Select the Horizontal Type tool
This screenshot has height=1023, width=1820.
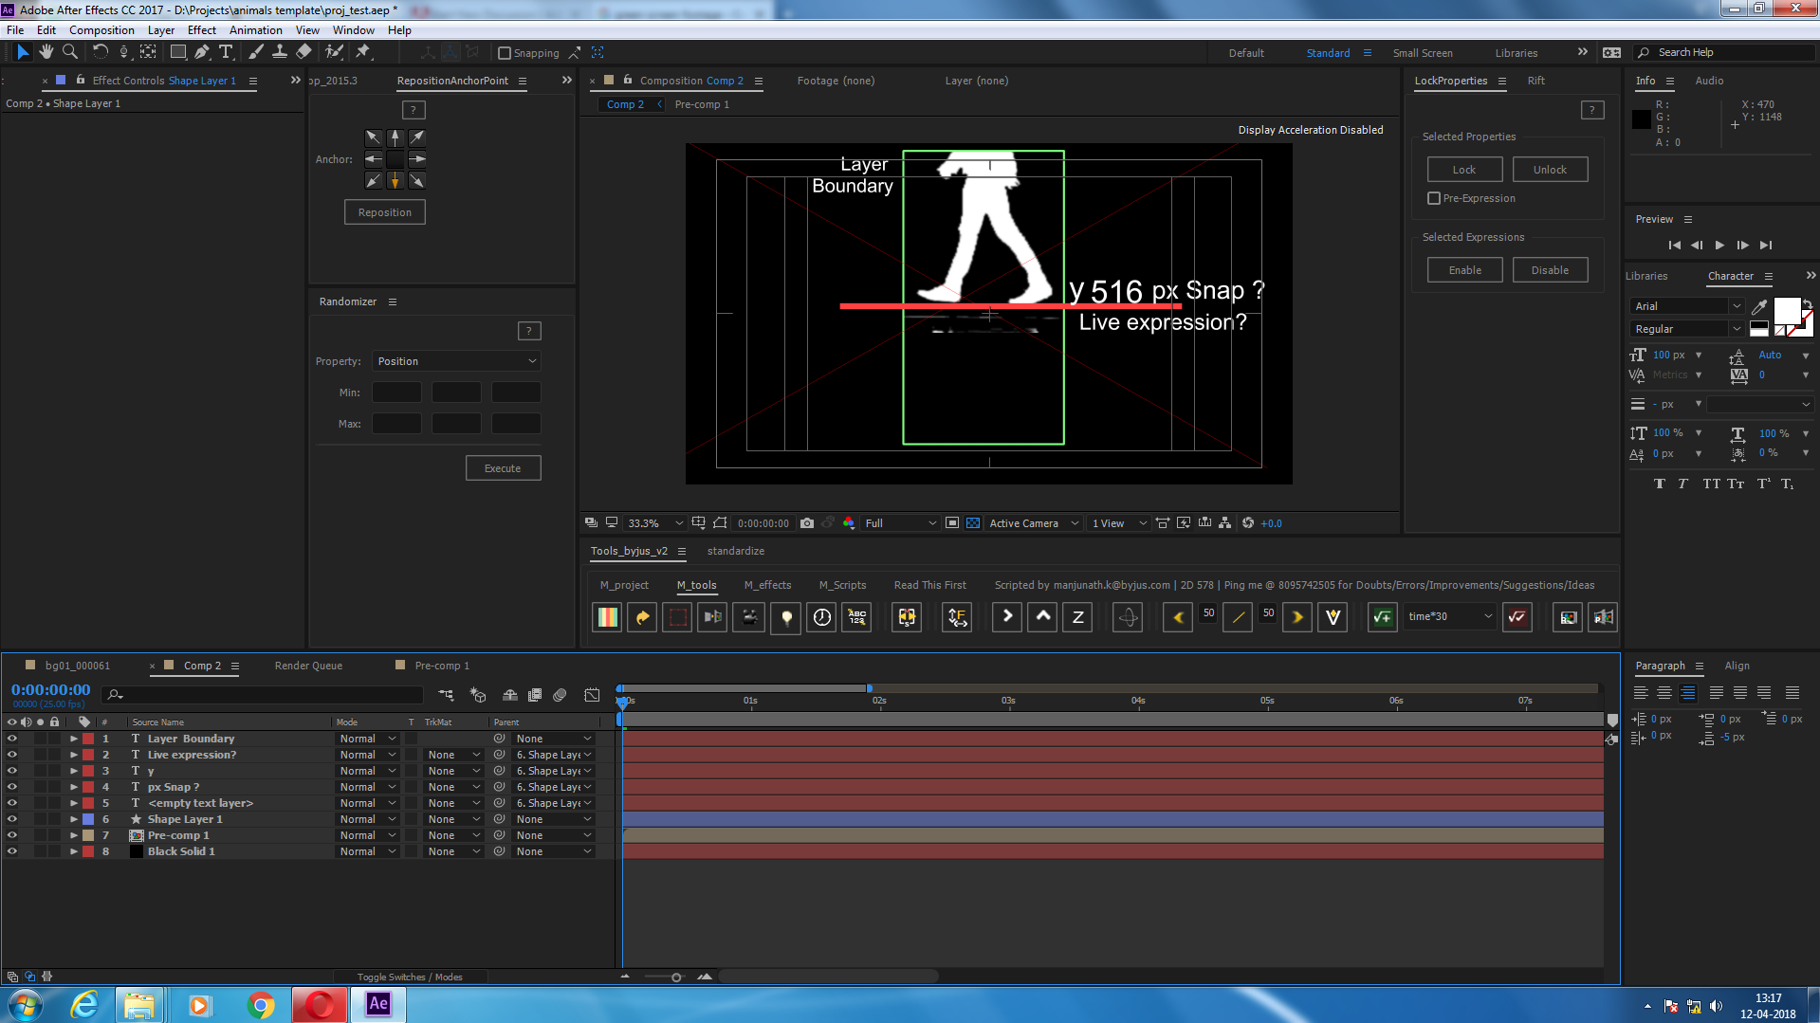click(x=226, y=52)
